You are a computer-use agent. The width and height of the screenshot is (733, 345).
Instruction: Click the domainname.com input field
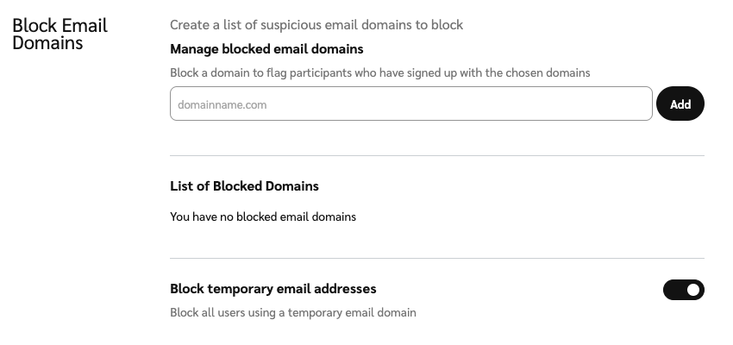pos(410,104)
